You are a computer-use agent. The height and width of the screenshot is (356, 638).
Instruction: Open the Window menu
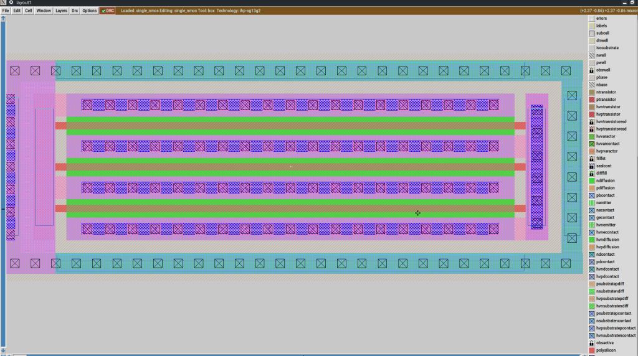click(44, 11)
